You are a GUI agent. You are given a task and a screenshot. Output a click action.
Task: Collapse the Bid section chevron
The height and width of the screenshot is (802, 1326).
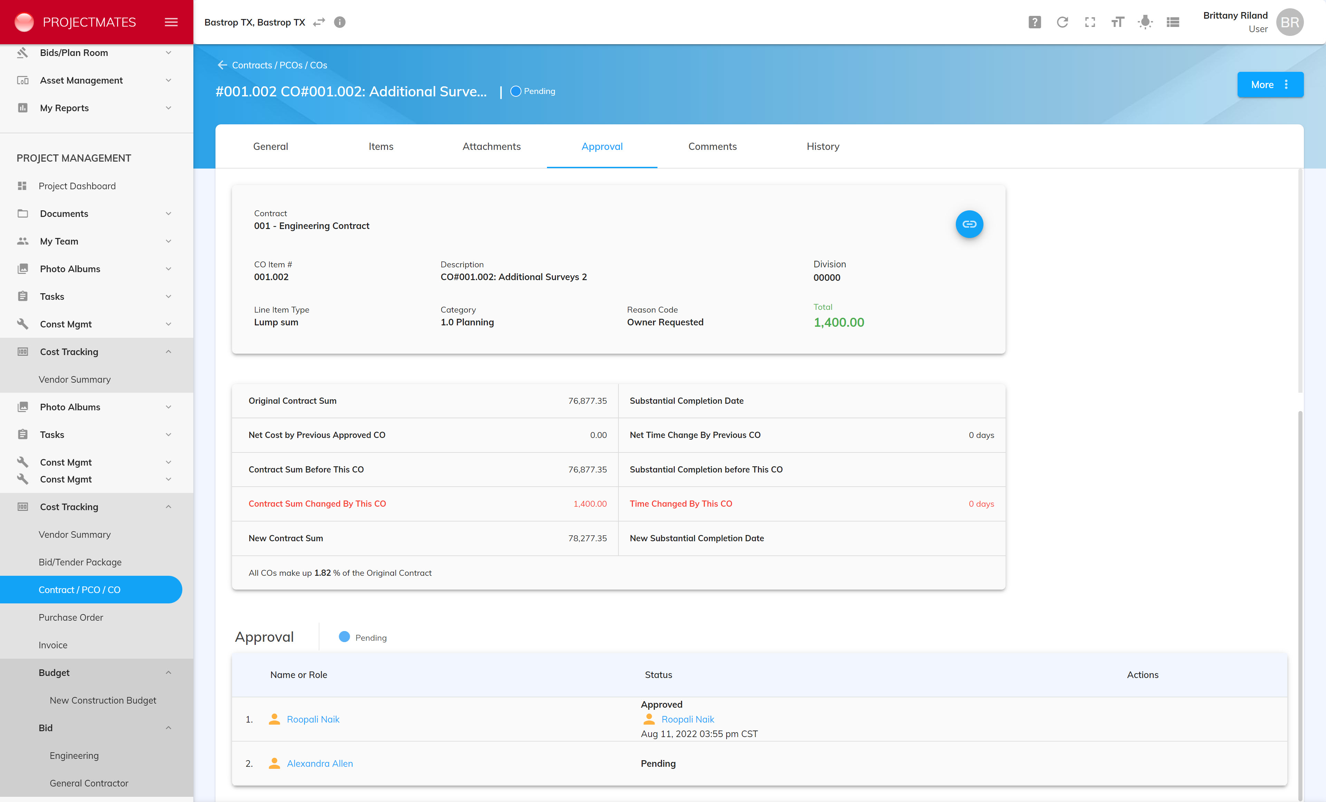(169, 728)
